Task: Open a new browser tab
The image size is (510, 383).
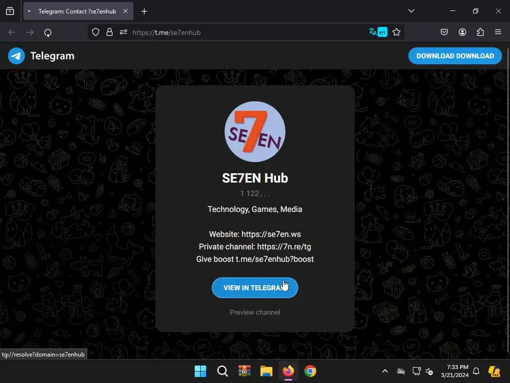Action: 144,11
